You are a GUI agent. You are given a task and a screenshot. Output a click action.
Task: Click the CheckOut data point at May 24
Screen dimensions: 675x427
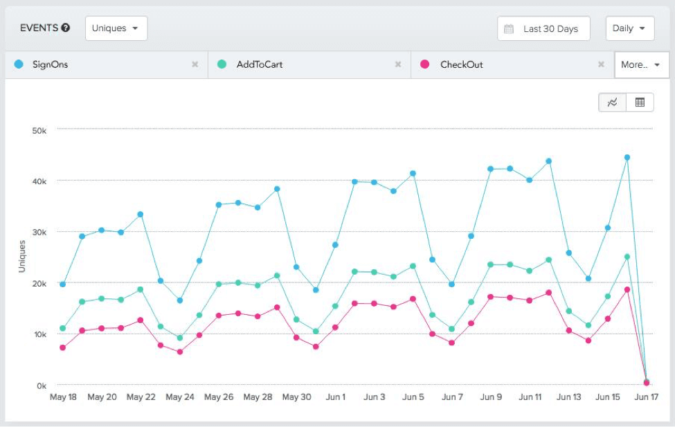pyautogui.click(x=180, y=352)
